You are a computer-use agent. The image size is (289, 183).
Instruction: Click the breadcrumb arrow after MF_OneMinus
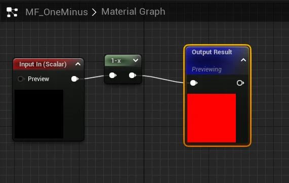pyautogui.click(x=94, y=12)
